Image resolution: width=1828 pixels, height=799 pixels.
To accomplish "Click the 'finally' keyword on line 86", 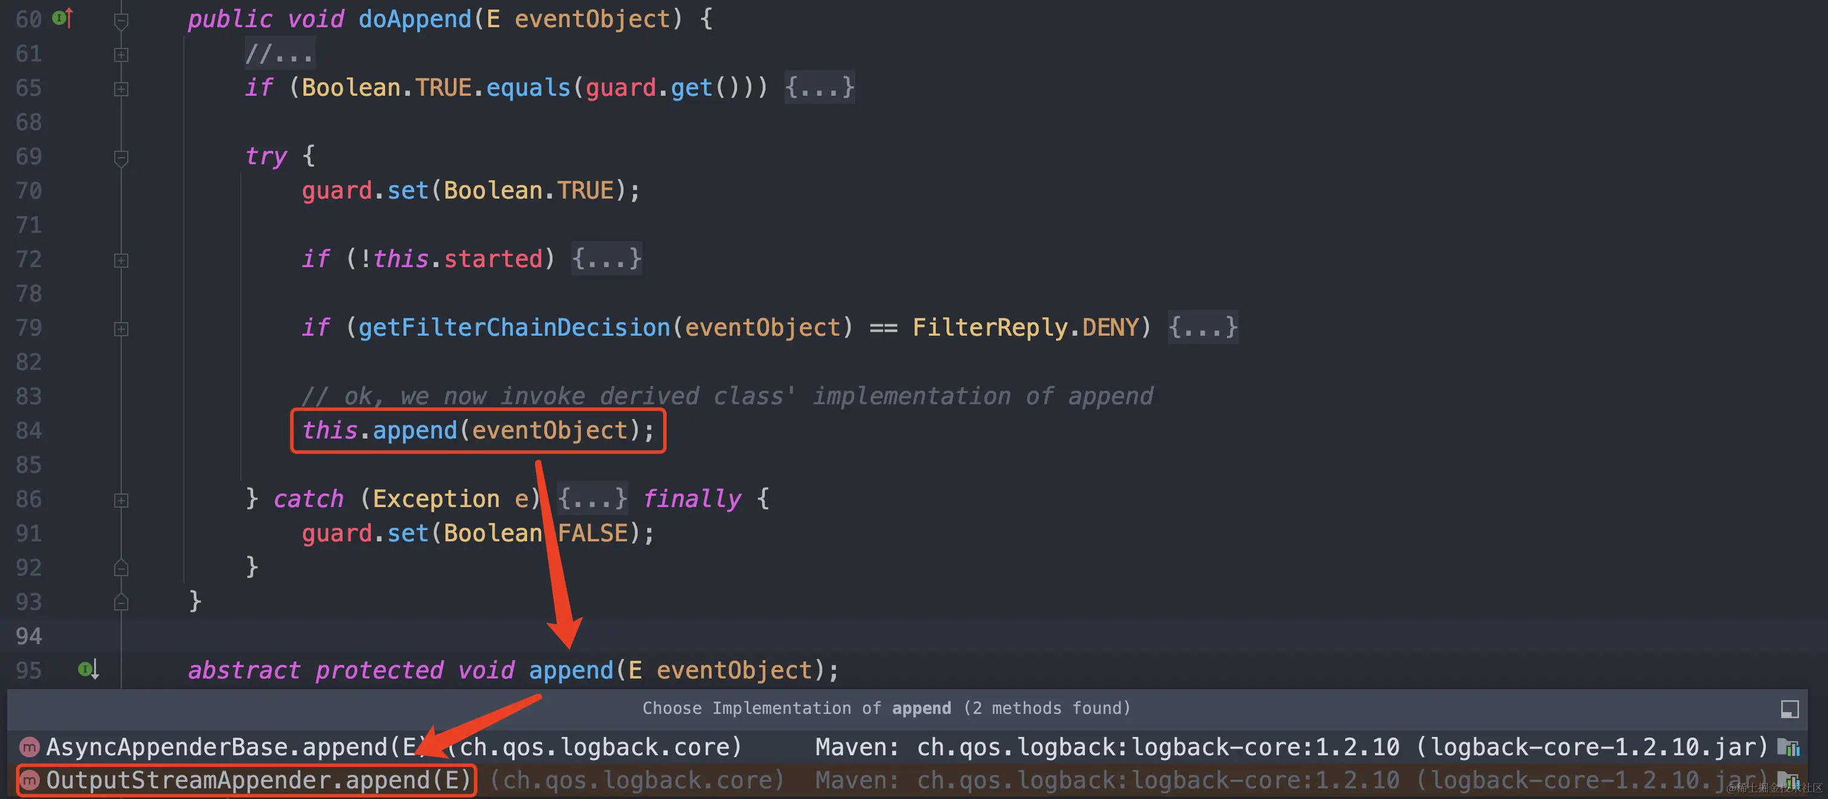I will pos(692,498).
